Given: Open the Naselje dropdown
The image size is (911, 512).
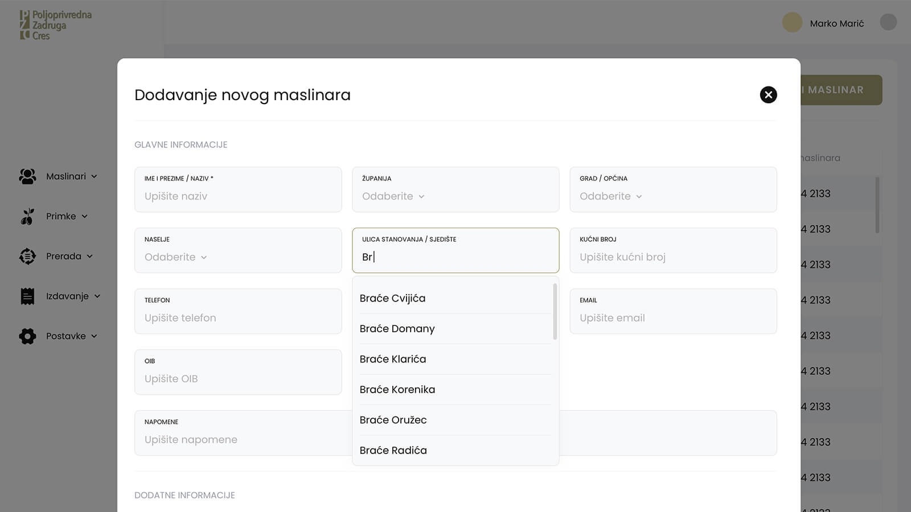Looking at the screenshot, I should (238, 250).
